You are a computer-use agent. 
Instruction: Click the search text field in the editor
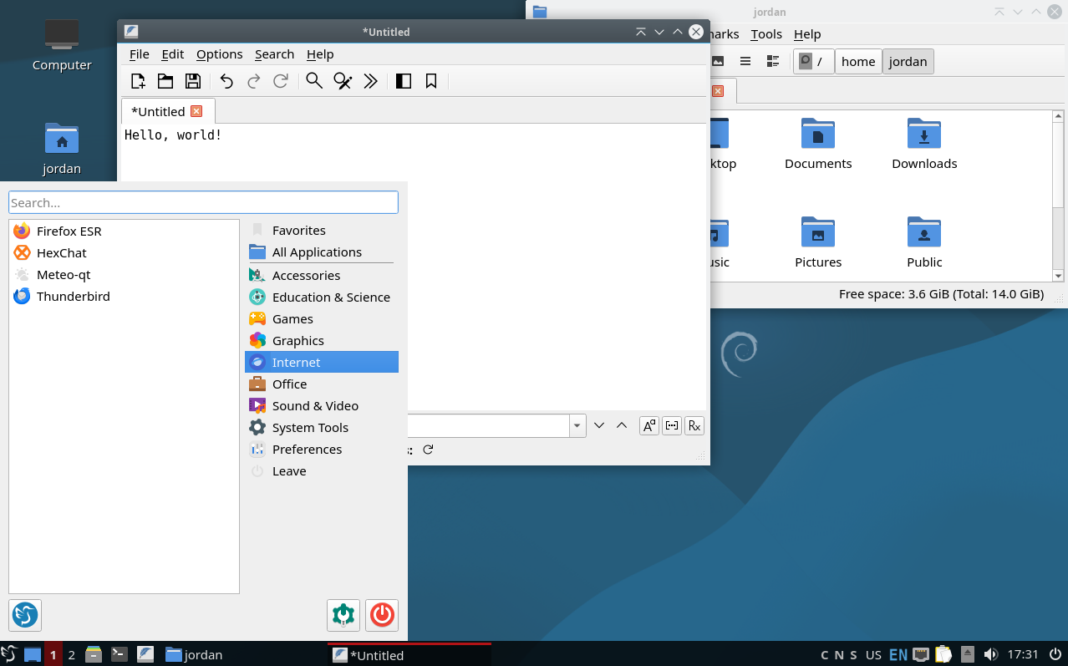[489, 425]
